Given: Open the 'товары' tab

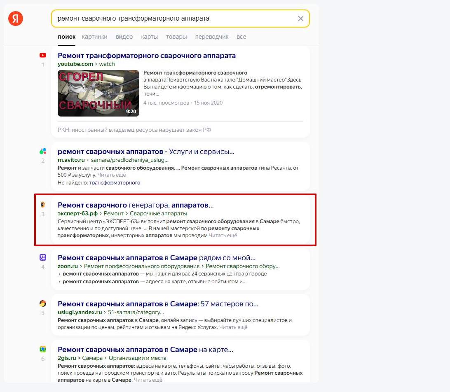Looking at the screenshot, I should click(176, 37).
